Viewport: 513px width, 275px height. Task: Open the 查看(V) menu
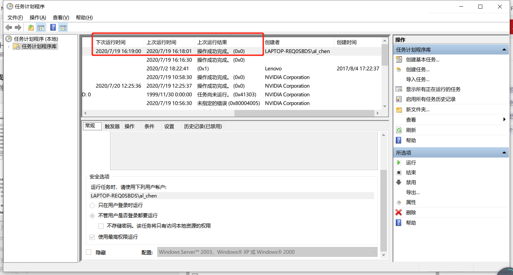60,17
